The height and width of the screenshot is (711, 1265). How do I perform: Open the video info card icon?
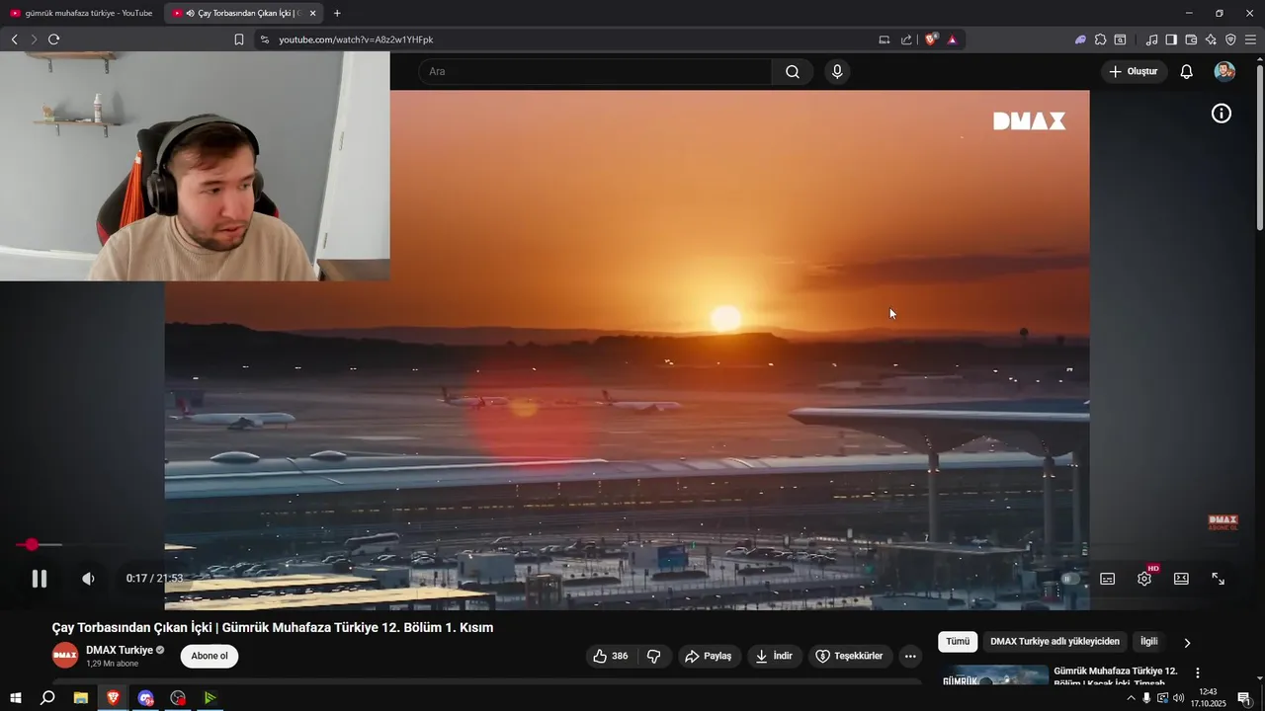click(x=1222, y=114)
